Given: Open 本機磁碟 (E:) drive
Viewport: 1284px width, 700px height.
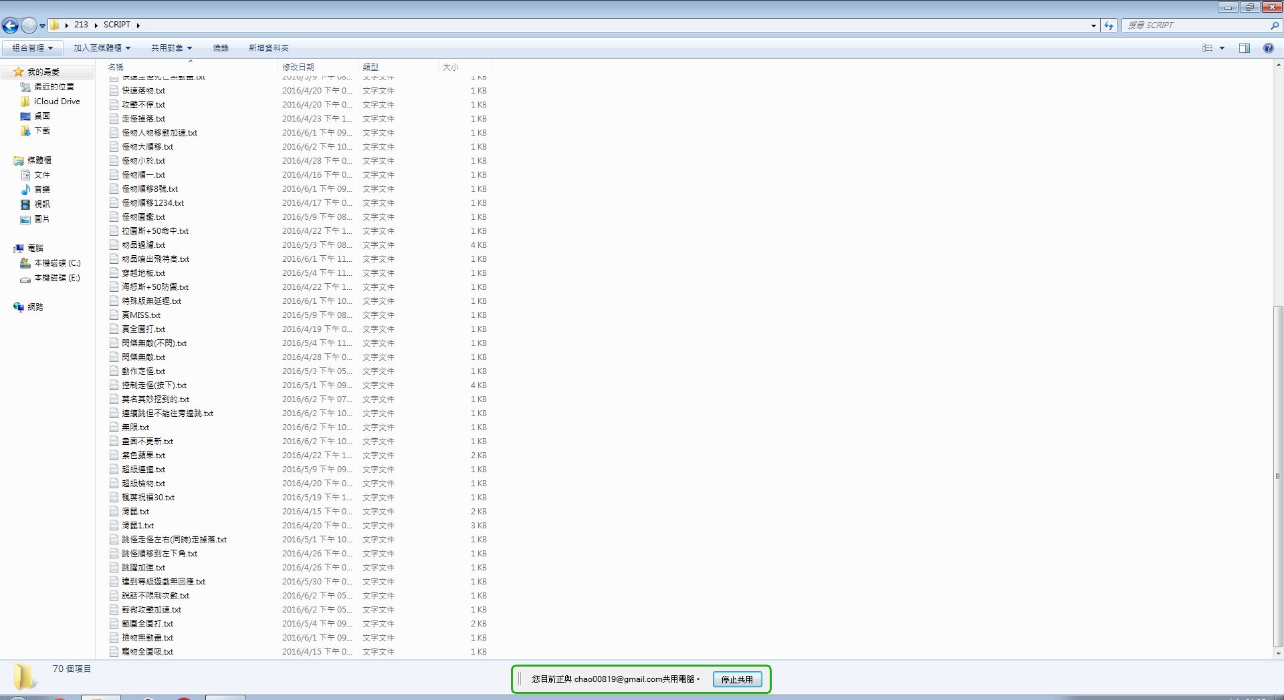Looking at the screenshot, I should pyautogui.click(x=50, y=278).
